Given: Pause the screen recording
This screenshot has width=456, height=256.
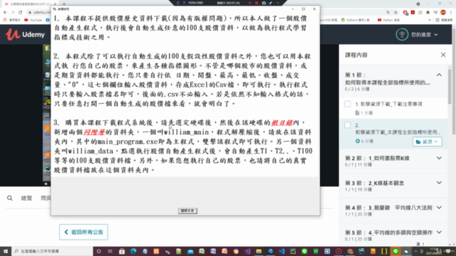Looking at the screenshot, I should coord(249,3).
